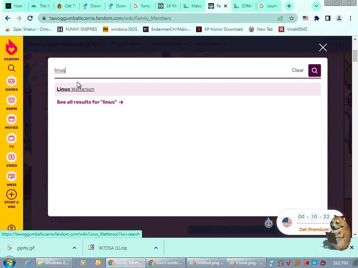This screenshot has height=268, width=358.
Task: Open the Chrome three-dot menu
Action: pos(350,18)
